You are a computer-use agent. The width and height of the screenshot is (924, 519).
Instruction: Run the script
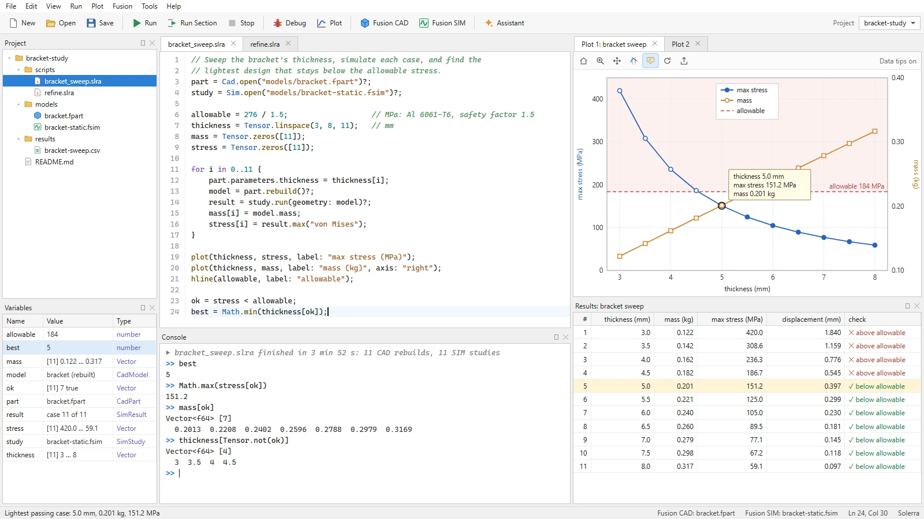click(x=145, y=23)
